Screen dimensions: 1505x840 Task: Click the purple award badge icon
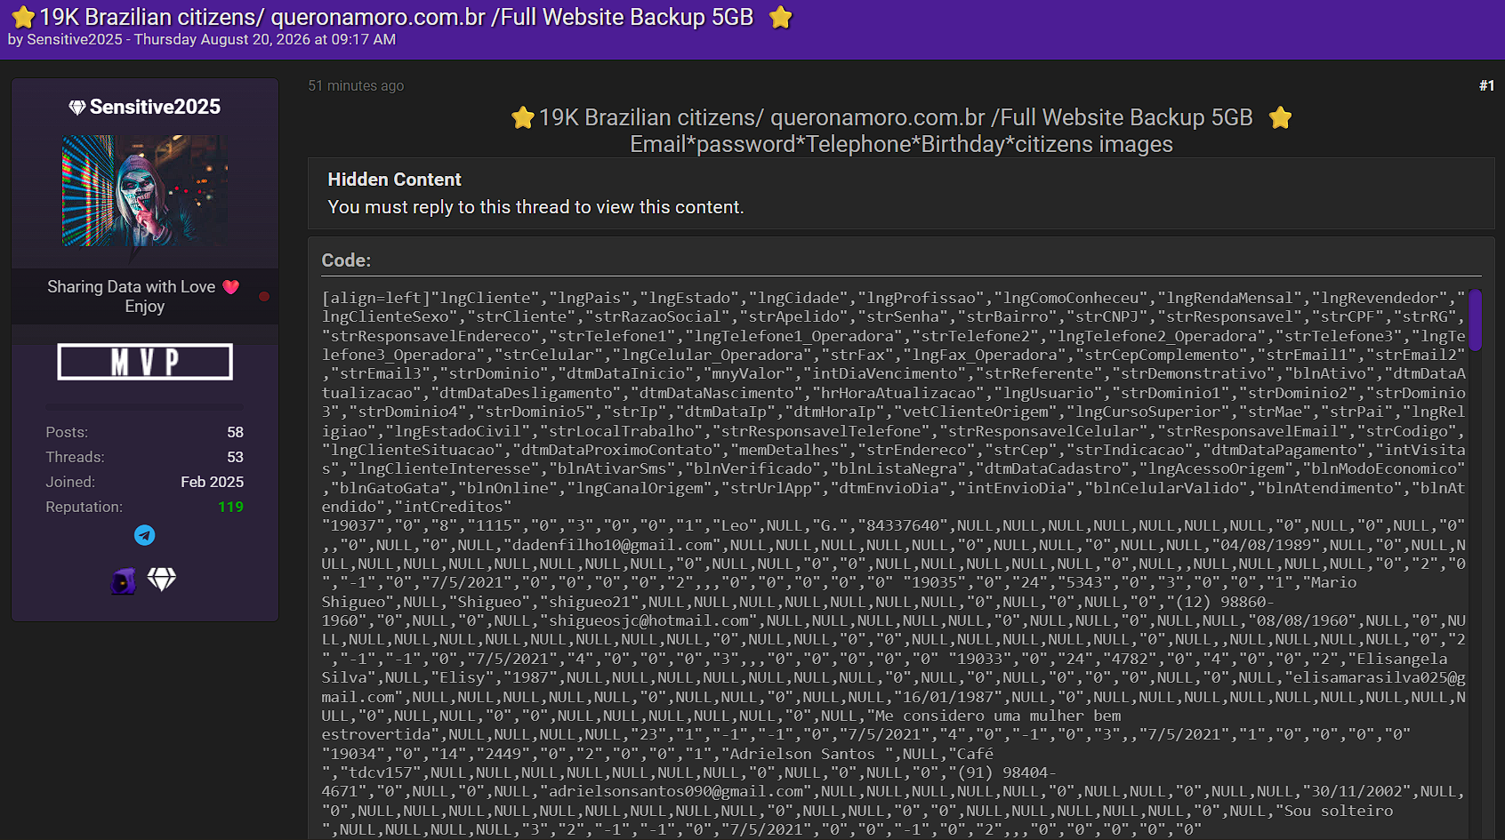124,580
